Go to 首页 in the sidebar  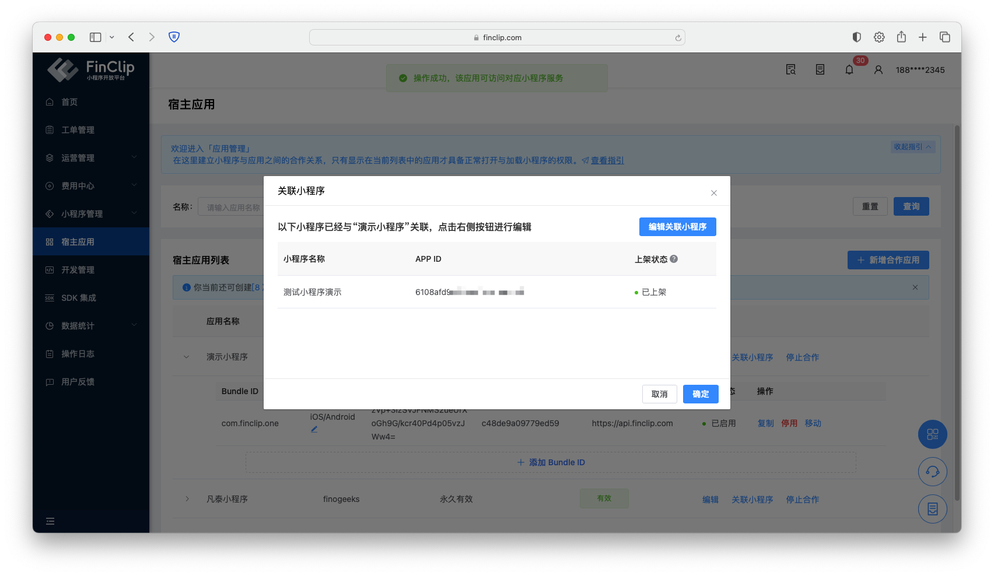[69, 102]
